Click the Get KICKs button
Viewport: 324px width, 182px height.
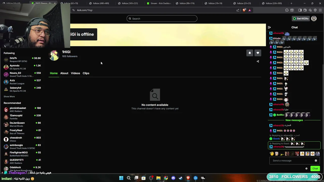(x=301, y=18)
